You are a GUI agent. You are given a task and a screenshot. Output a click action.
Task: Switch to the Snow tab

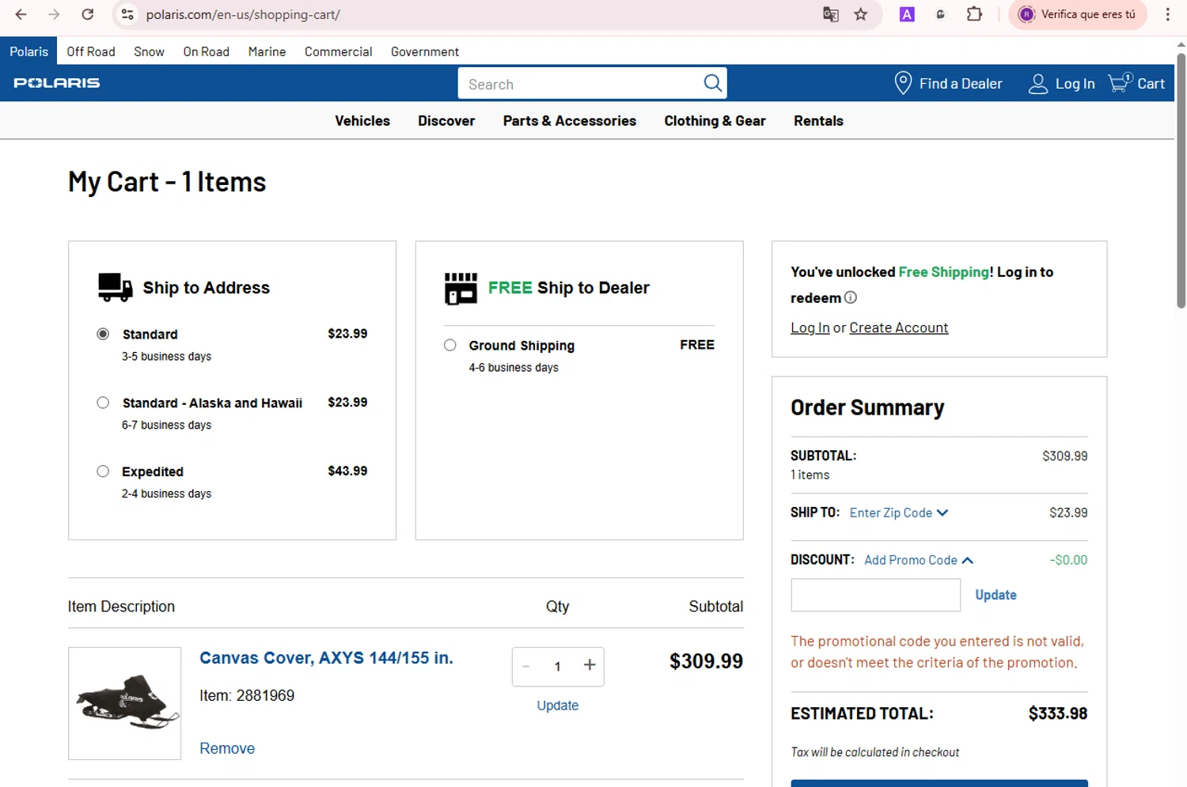click(149, 51)
